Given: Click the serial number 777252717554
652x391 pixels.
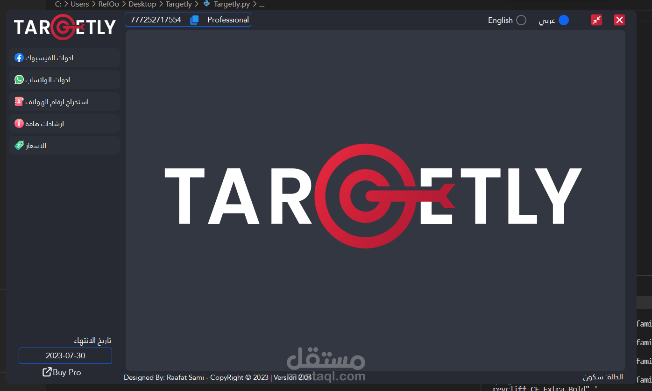Looking at the screenshot, I should tap(156, 20).
